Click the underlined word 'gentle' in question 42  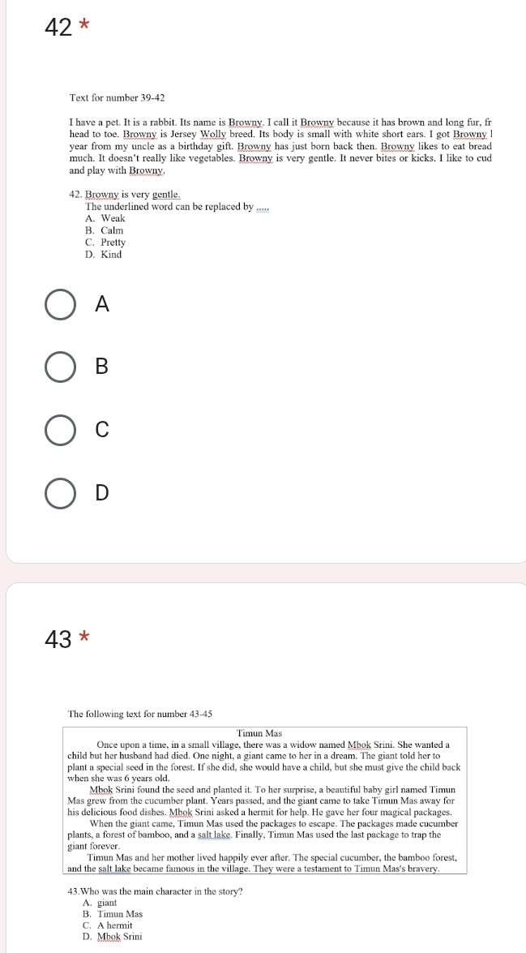click(x=165, y=195)
